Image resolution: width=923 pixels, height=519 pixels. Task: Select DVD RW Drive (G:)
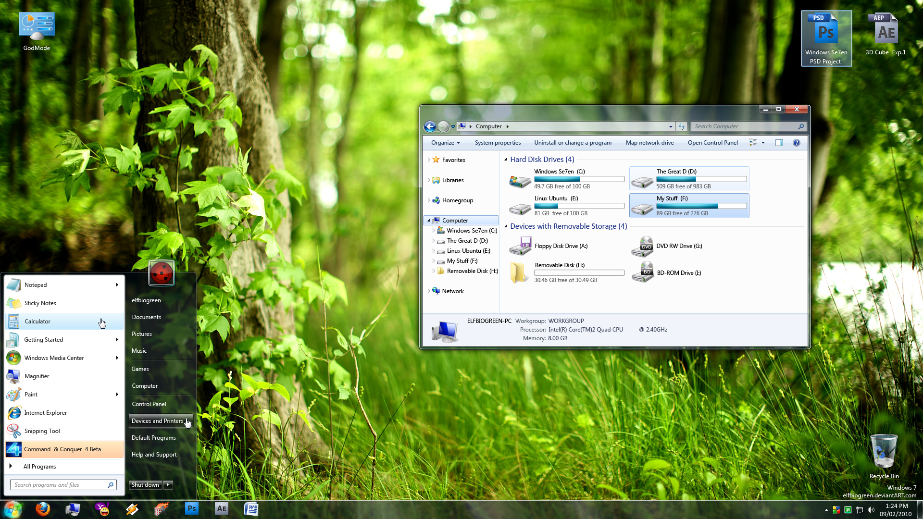[667, 246]
